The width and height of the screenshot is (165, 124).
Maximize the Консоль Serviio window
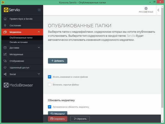point(154,2)
